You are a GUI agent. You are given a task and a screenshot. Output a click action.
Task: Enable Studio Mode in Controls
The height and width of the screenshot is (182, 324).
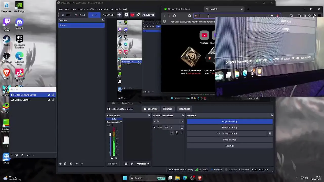click(230, 140)
